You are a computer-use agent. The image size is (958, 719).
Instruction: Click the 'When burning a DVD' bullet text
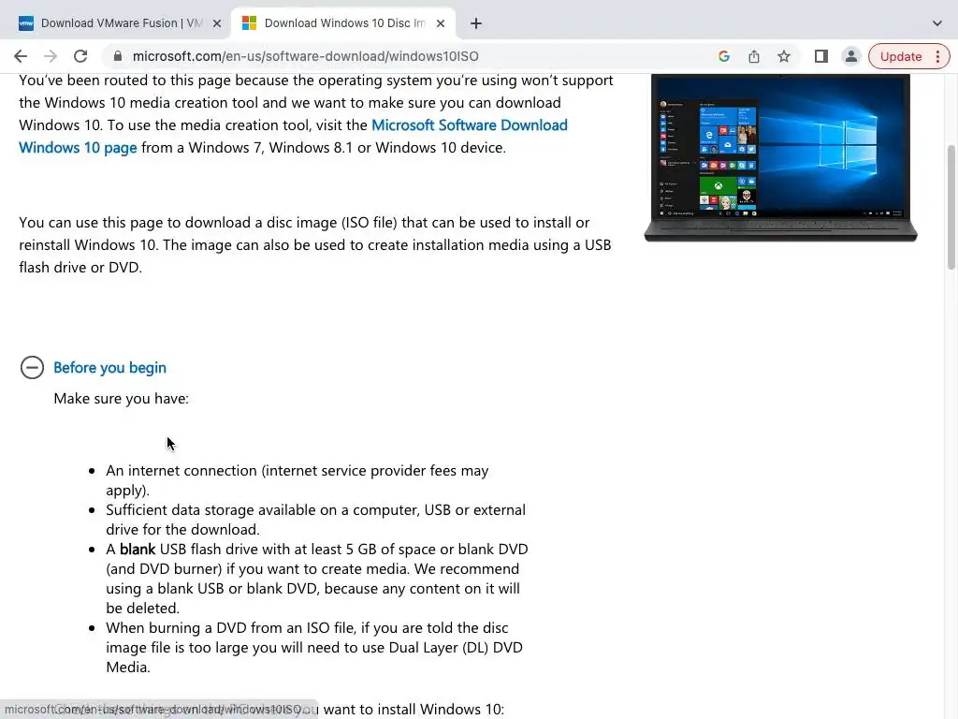[x=314, y=647]
